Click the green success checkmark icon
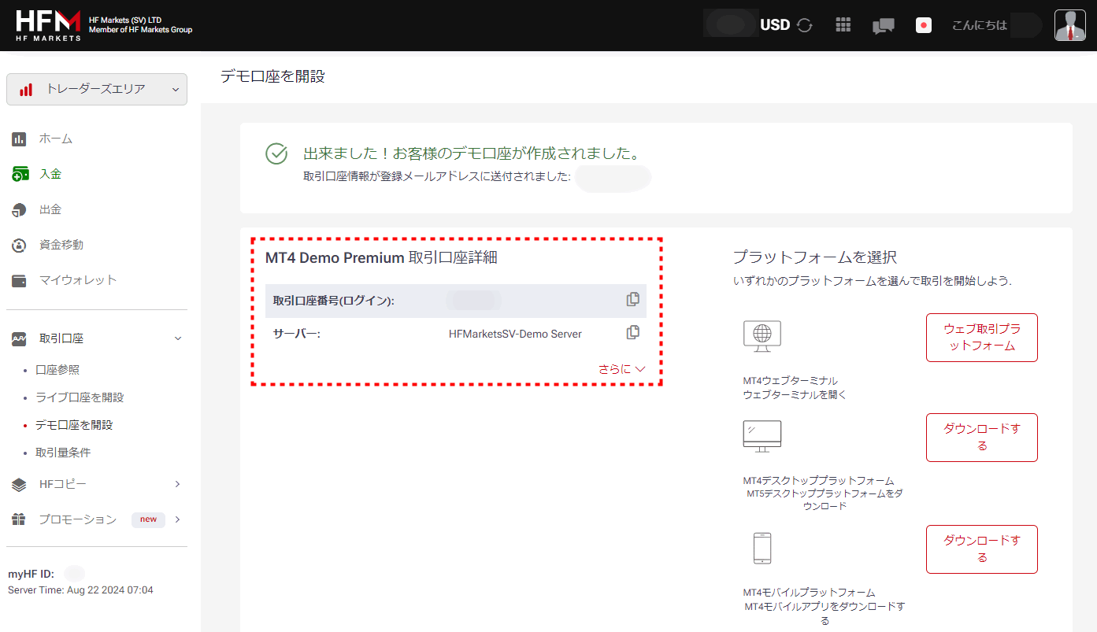This screenshot has height=632, width=1097. 276,153
